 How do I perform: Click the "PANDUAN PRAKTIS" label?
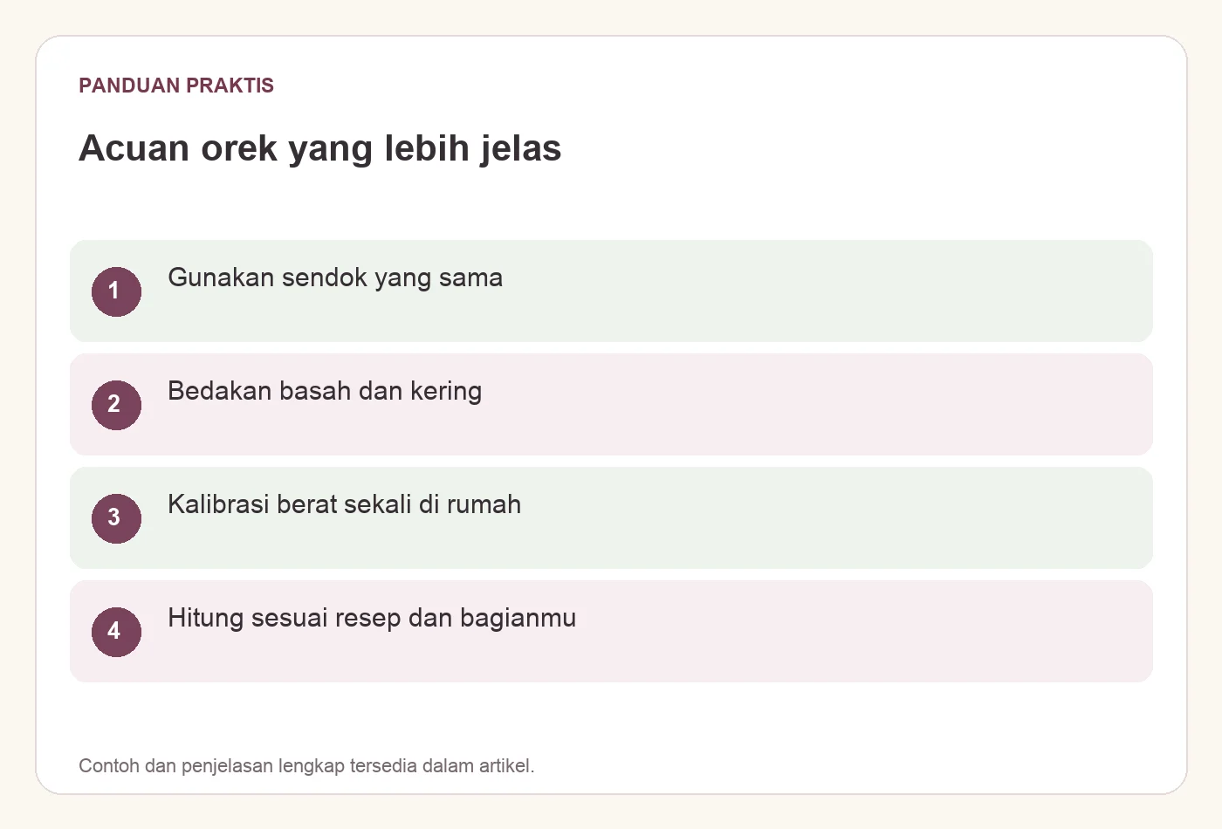pyautogui.click(x=176, y=86)
